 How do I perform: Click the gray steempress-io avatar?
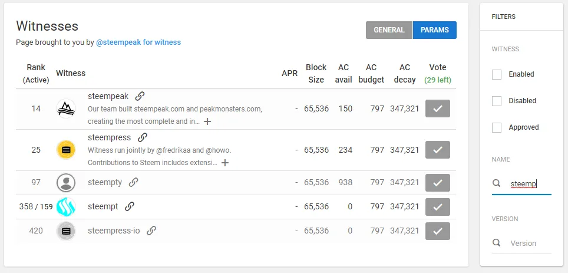[x=66, y=231]
